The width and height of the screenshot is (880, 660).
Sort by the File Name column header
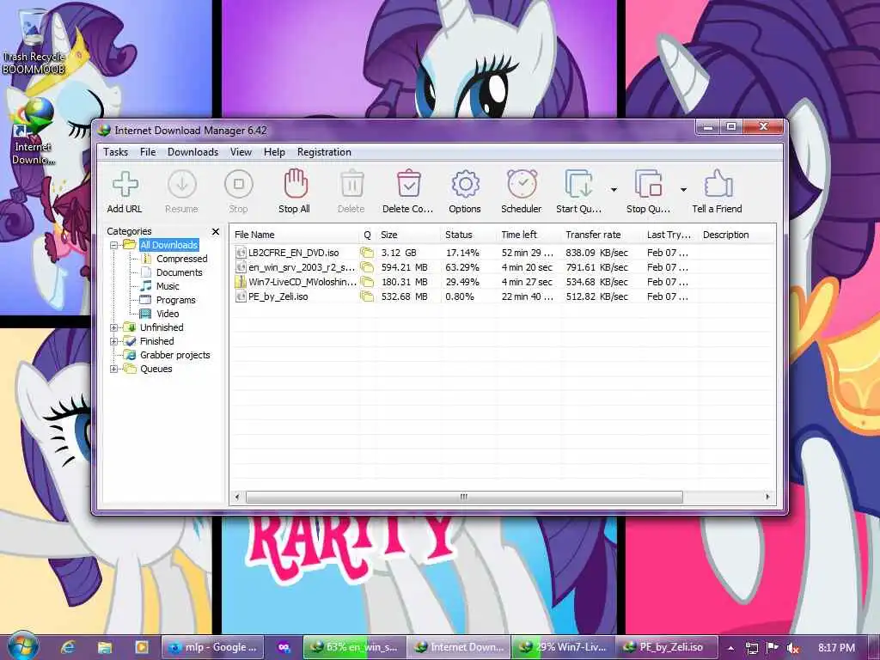click(x=296, y=235)
